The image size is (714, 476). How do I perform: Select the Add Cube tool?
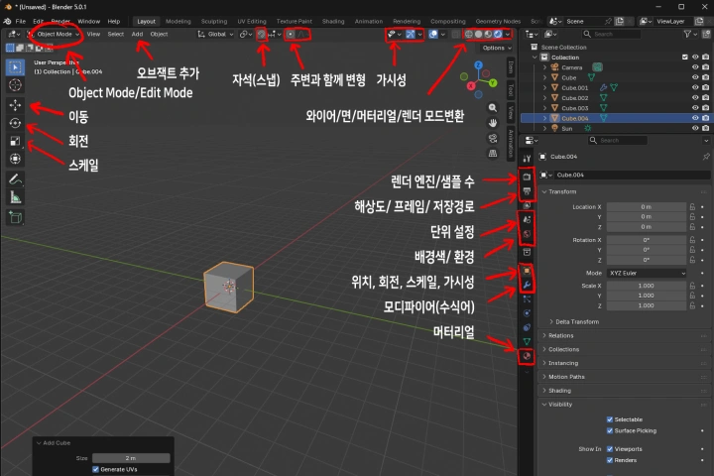[x=15, y=217]
